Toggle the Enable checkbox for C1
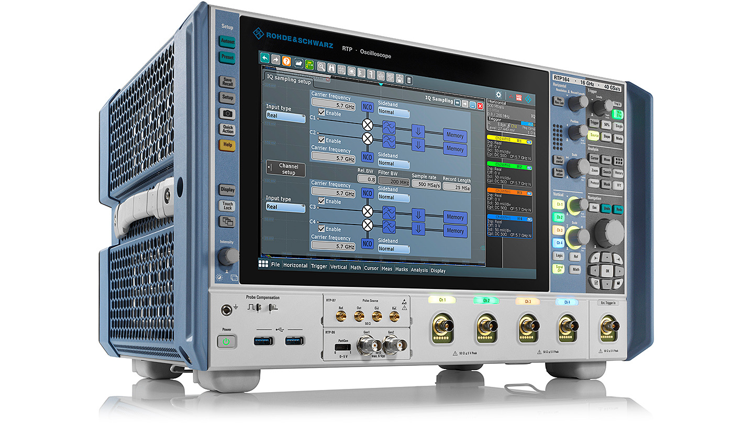Image resolution: width=754 pixels, height=424 pixels. click(x=322, y=113)
